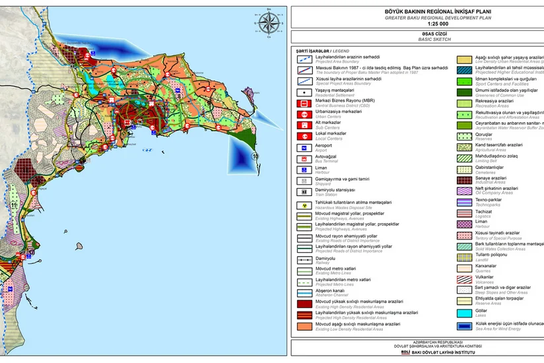544x363 pixels.
Task: Click the Shipyard legend icon
Action: [x=304, y=181]
